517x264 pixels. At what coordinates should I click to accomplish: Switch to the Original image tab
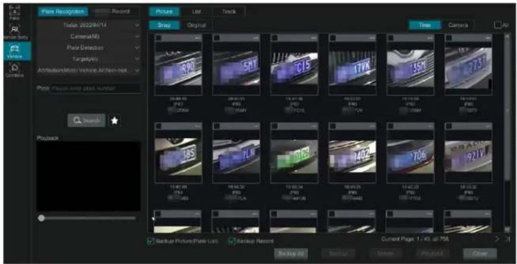(x=196, y=25)
